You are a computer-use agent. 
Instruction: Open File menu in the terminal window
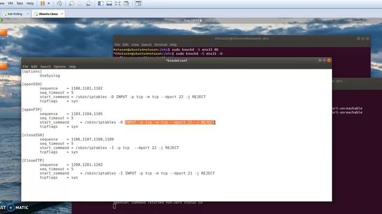(117, 45)
